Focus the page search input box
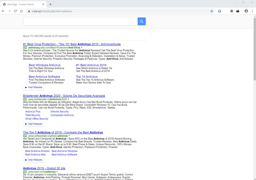This screenshot has height=180, width=256. click(x=80, y=21)
